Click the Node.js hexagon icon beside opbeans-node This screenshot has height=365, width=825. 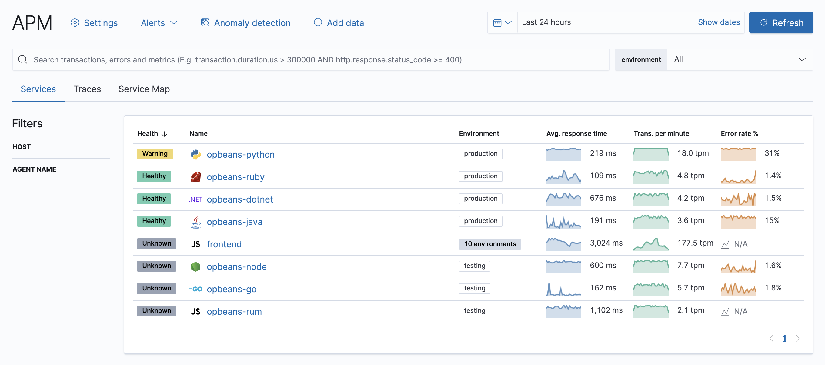coord(195,266)
